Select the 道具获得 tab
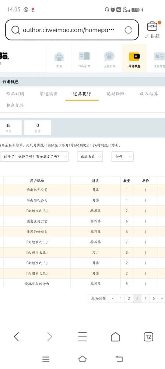 [82, 94]
